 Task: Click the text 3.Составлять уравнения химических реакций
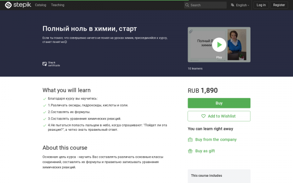coord(84,119)
